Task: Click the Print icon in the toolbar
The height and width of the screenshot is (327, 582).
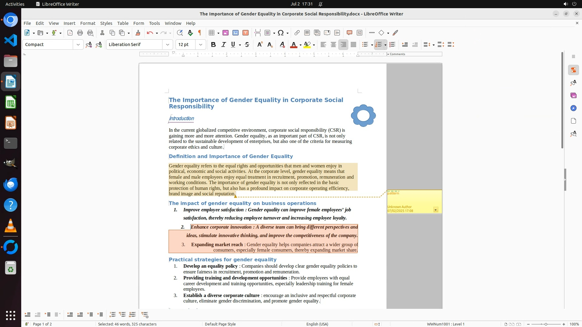Action: (80, 33)
